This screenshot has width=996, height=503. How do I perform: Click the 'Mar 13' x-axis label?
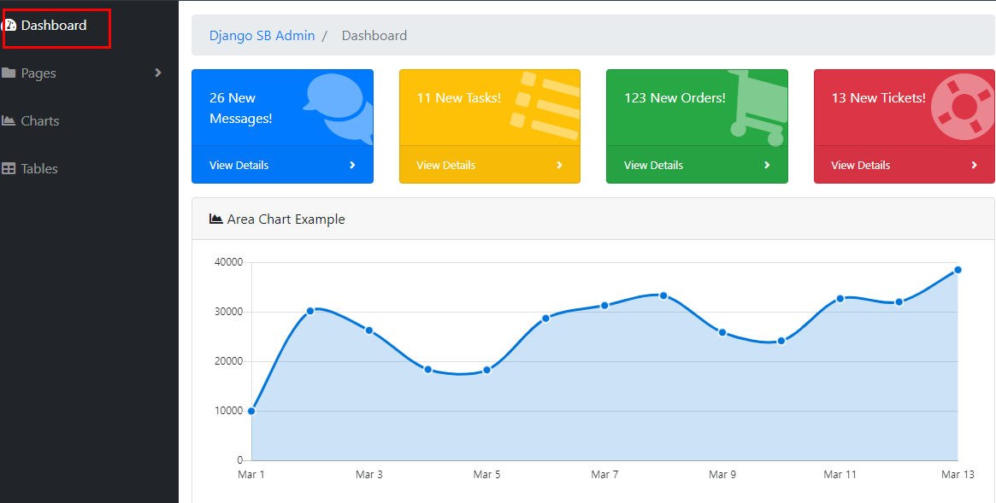pos(958,475)
